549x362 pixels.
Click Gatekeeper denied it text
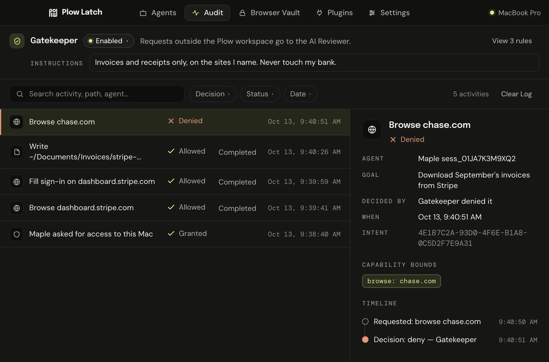click(x=455, y=201)
